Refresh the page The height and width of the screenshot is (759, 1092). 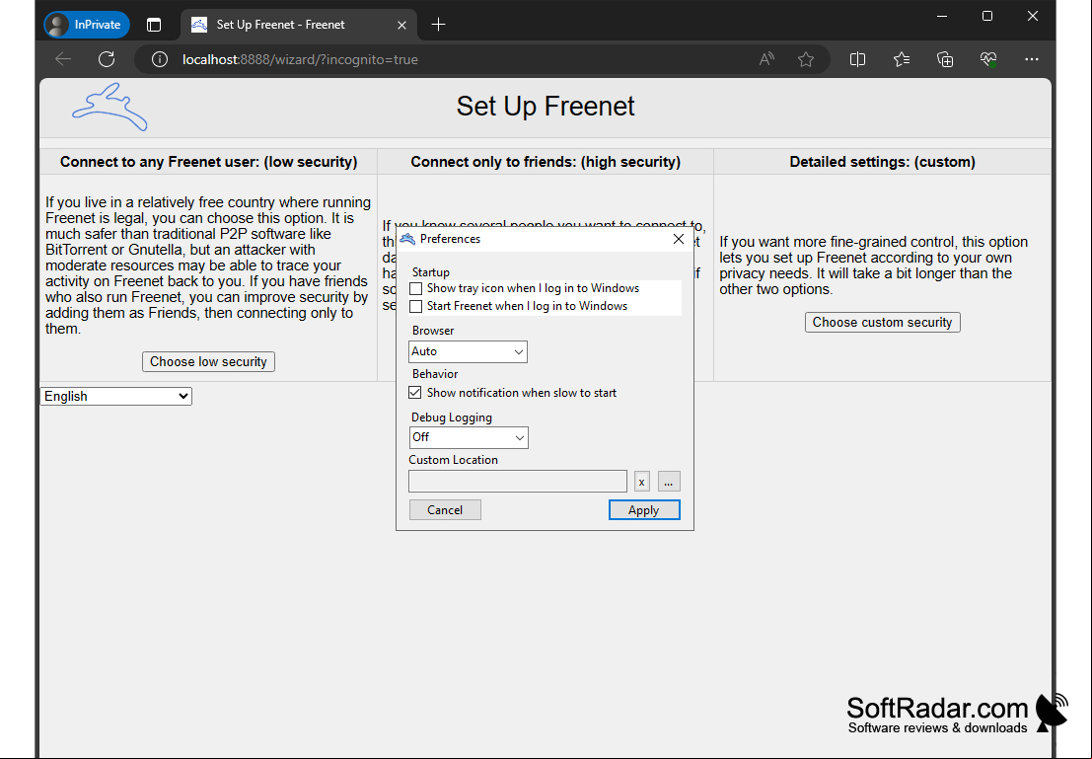(x=107, y=59)
